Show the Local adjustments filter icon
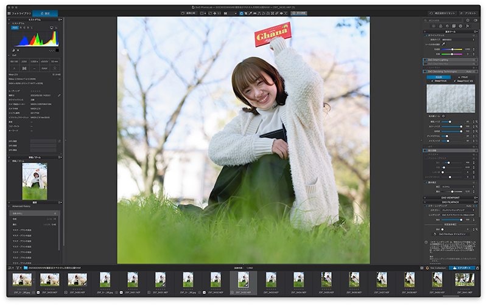This screenshot has width=487, height=305. pos(461,26)
